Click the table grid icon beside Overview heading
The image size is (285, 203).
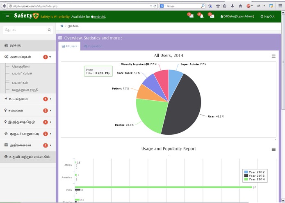(x=60, y=38)
